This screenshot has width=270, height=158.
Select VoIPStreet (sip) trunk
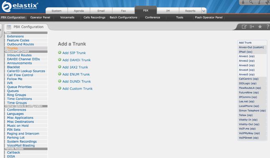[x=249, y=138]
